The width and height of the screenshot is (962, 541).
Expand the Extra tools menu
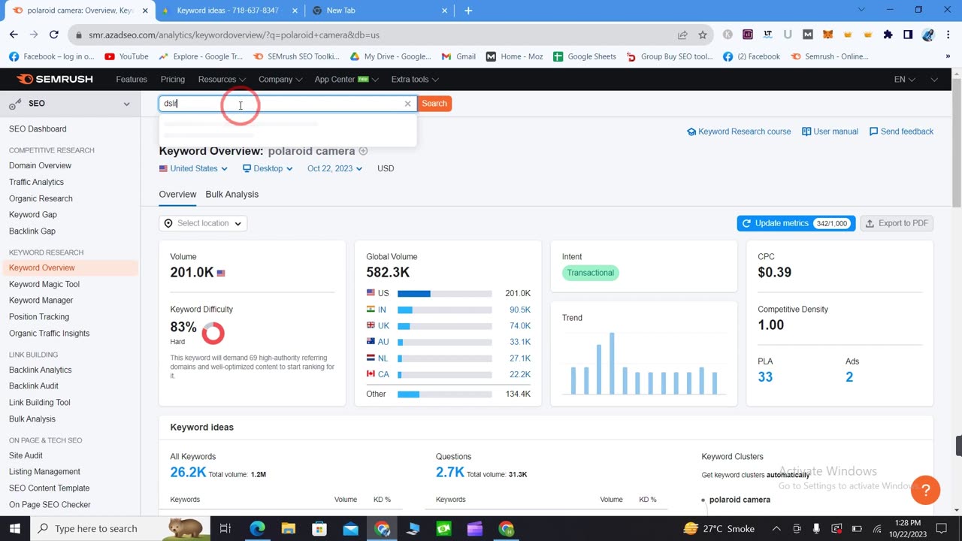(415, 79)
